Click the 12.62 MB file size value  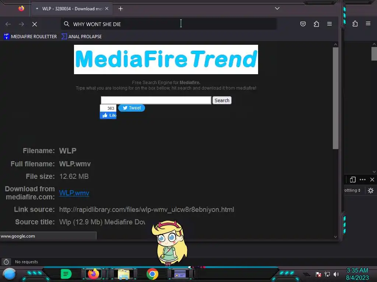click(74, 177)
